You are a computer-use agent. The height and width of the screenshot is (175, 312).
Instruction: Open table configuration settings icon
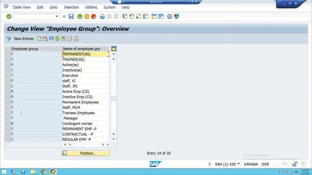click(114, 49)
